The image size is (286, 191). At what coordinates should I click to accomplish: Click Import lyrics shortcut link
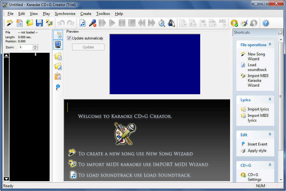(258, 109)
